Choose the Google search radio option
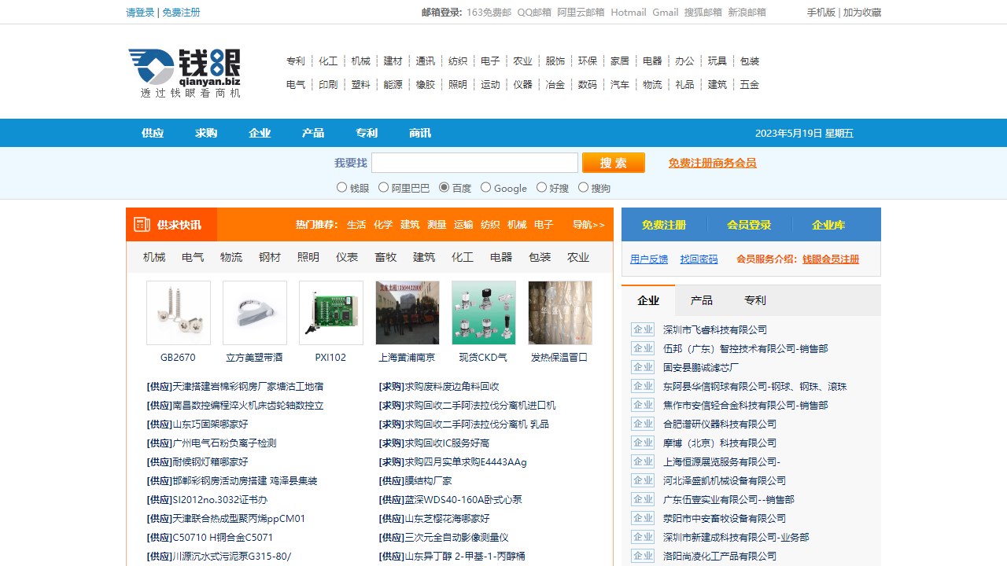Viewport: 1007px width, 566px height. pos(485,187)
